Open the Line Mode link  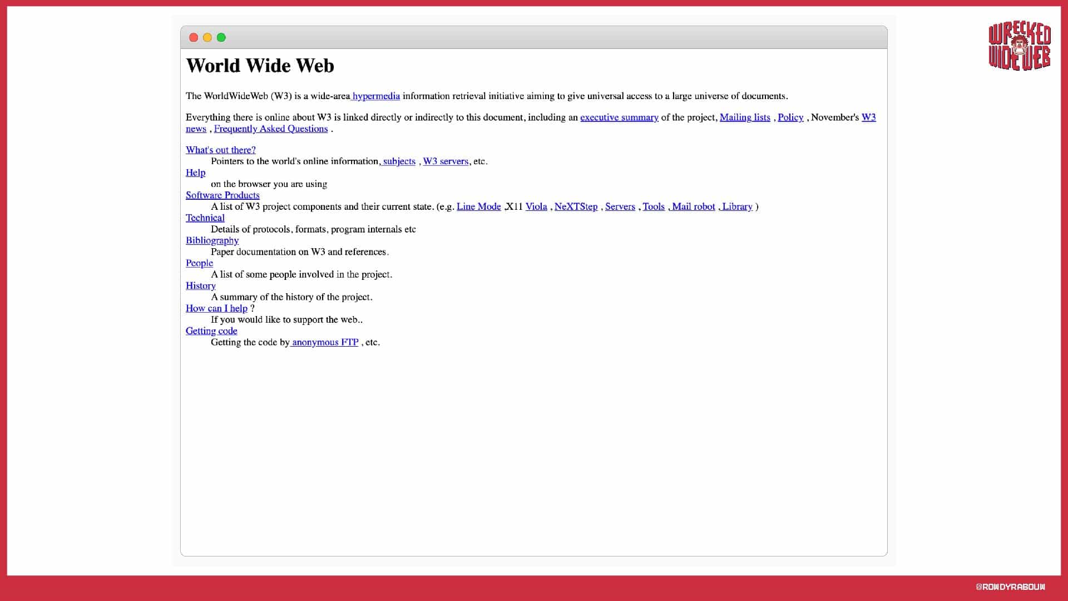[478, 206]
